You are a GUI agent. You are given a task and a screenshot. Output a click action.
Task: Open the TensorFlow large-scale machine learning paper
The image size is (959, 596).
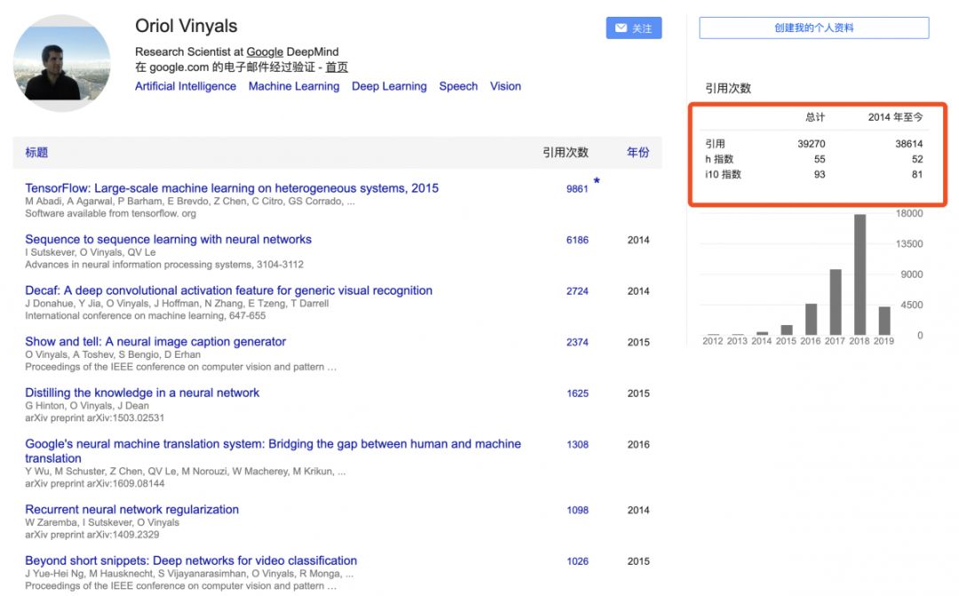[232, 188]
